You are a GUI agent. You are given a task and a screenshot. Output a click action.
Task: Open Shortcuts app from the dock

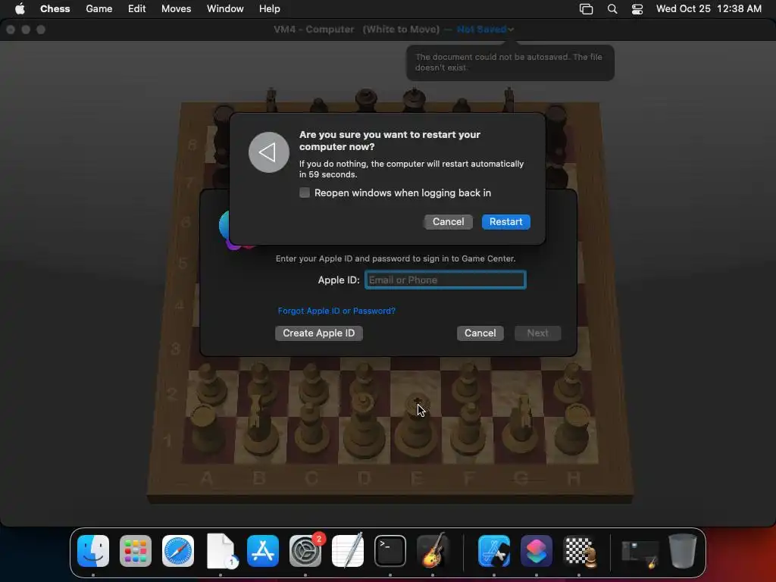pos(537,550)
